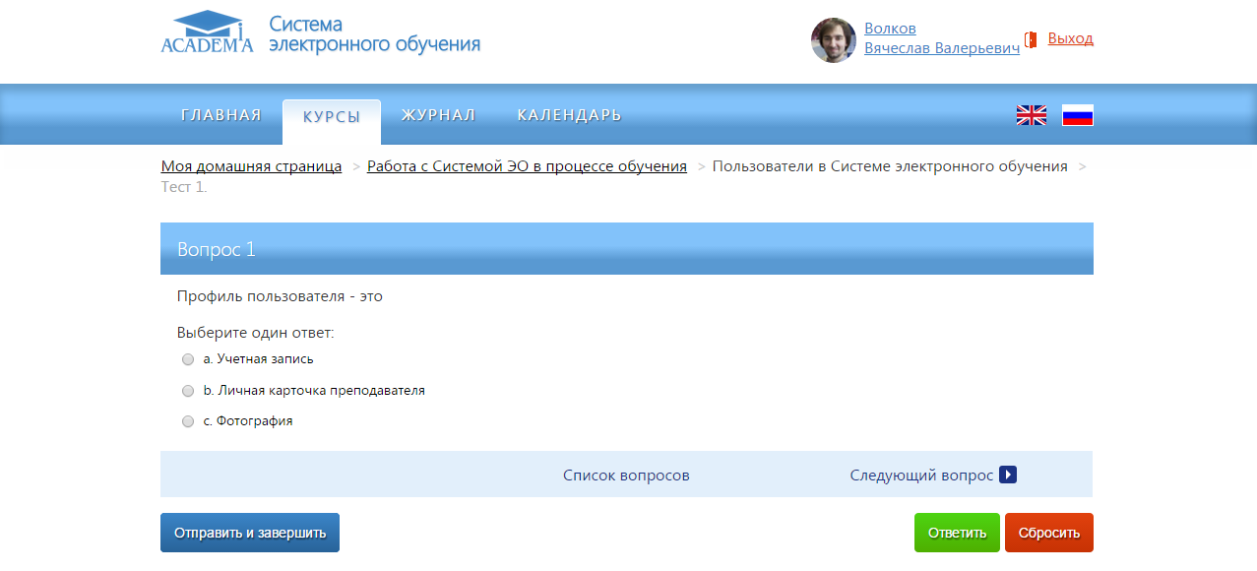Click the Academia graduation cap logo

[x=207, y=32]
